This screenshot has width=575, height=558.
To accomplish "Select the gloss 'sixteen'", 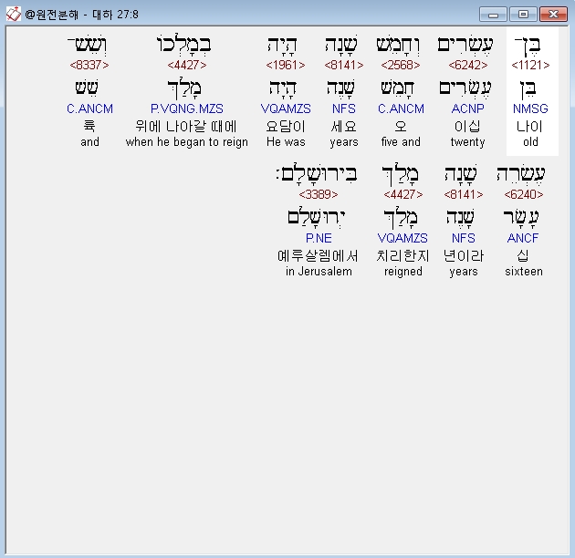I will click(524, 272).
